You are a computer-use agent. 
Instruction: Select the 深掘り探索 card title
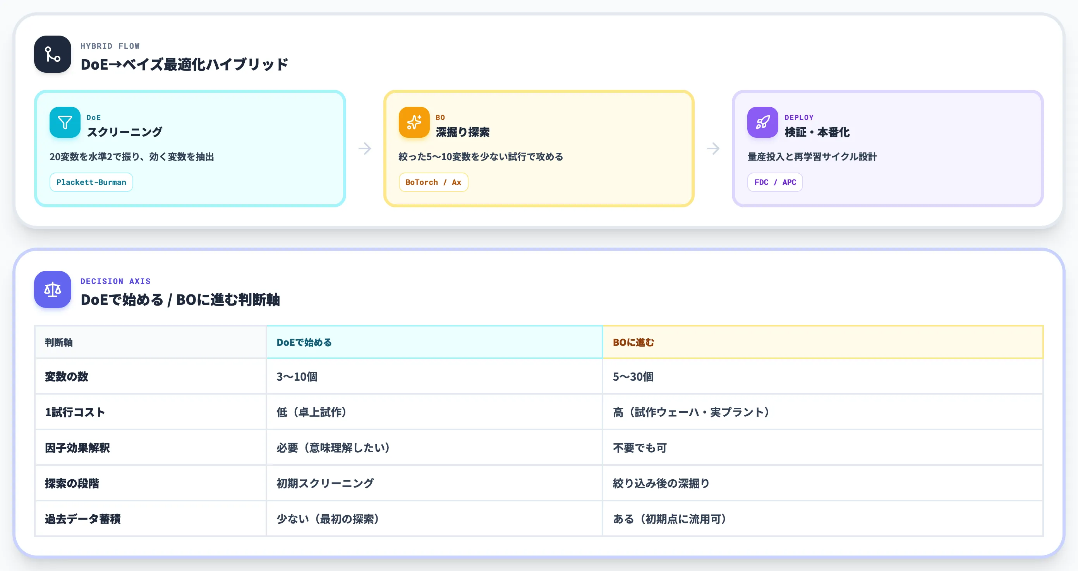(462, 132)
